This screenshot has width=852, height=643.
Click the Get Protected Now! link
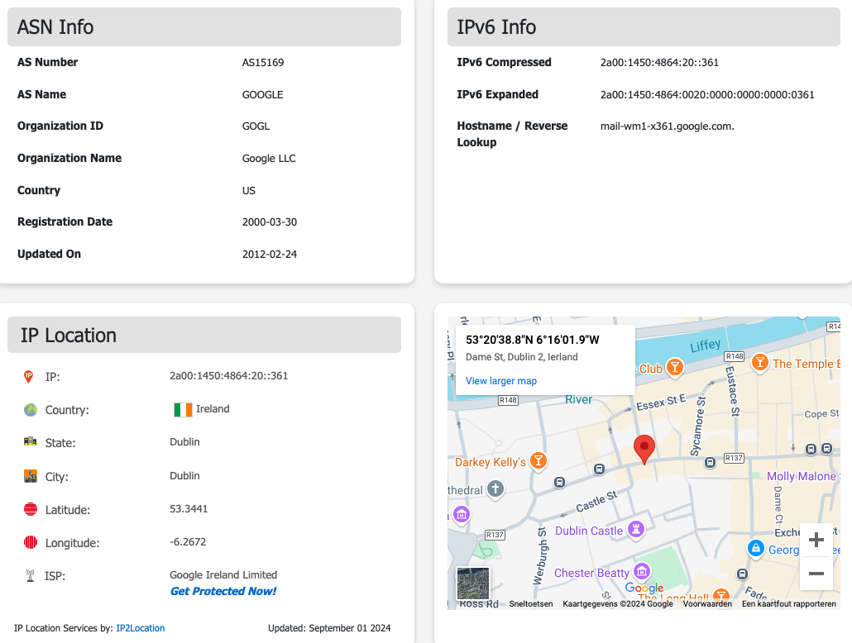click(x=223, y=591)
